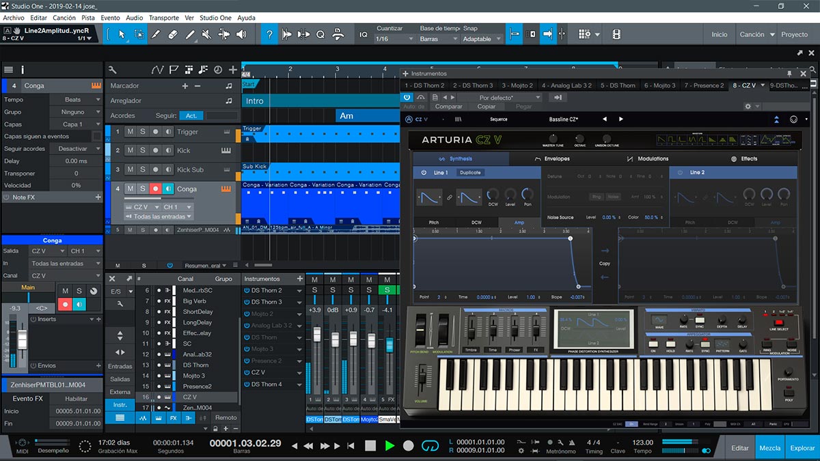Click the tempo track clock icon
Viewport: 820px width, 461px height.
click(218, 70)
